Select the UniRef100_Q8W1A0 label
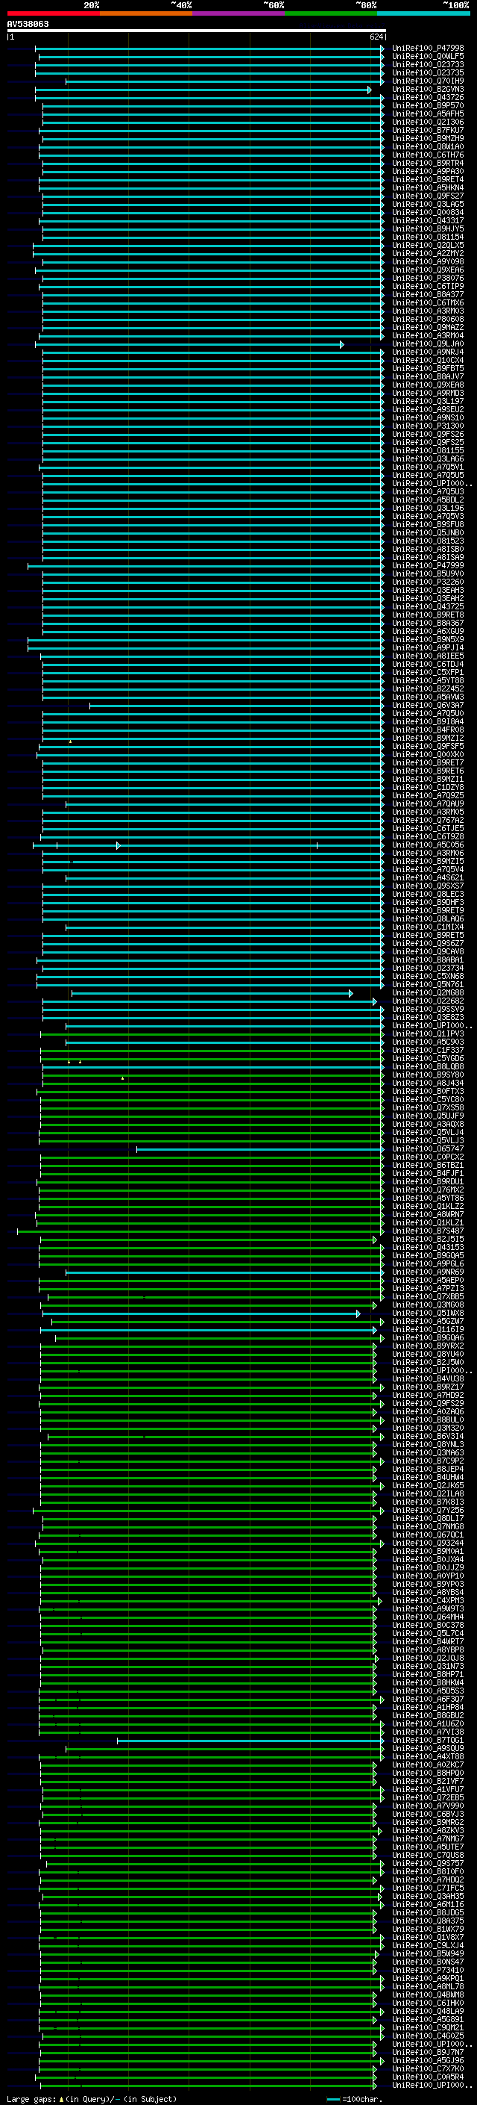This screenshot has width=477, height=2105. click(428, 147)
